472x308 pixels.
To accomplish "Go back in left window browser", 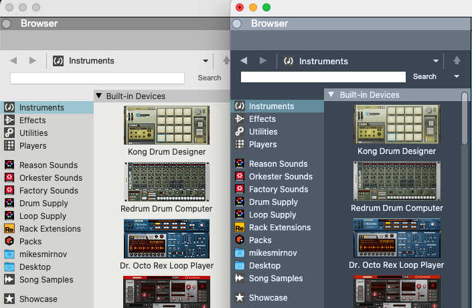I will pos(13,60).
